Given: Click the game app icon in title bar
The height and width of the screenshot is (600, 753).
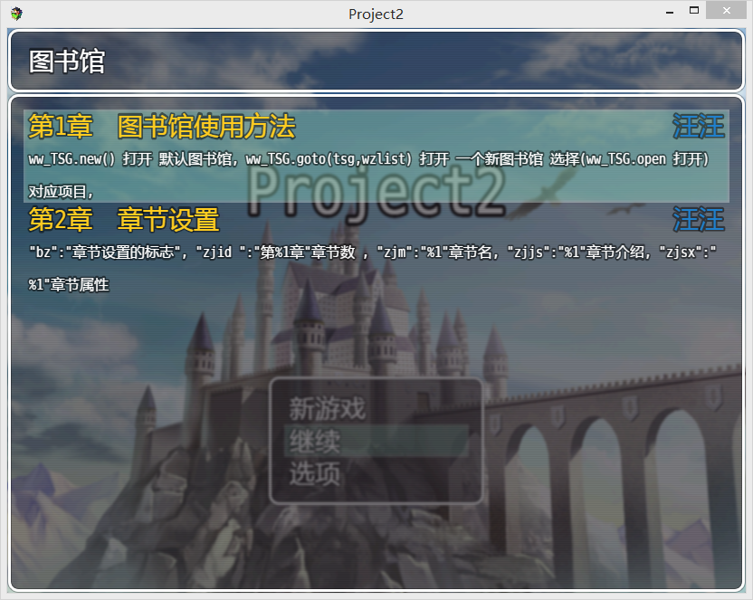Looking at the screenshot, I should point(16,14).
